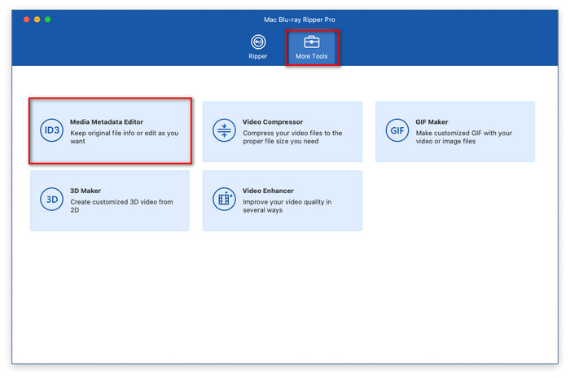This screenshot has width=570, height=378.
Task: Click the Video Enhancer filmstrip icon
Action: [x=224, y=199]
